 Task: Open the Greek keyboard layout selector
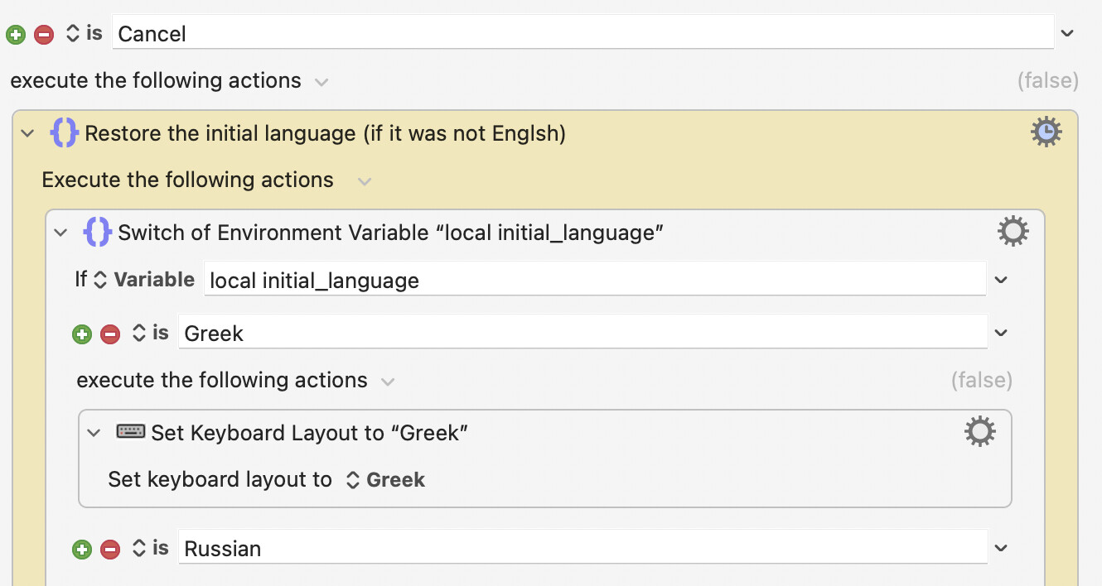(x=385, y=480)
